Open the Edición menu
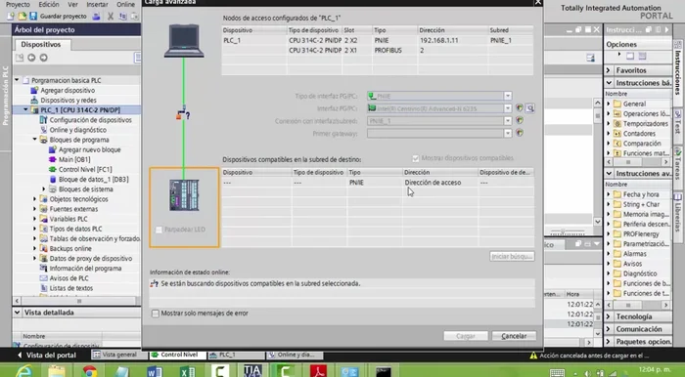 coord(49,4)
